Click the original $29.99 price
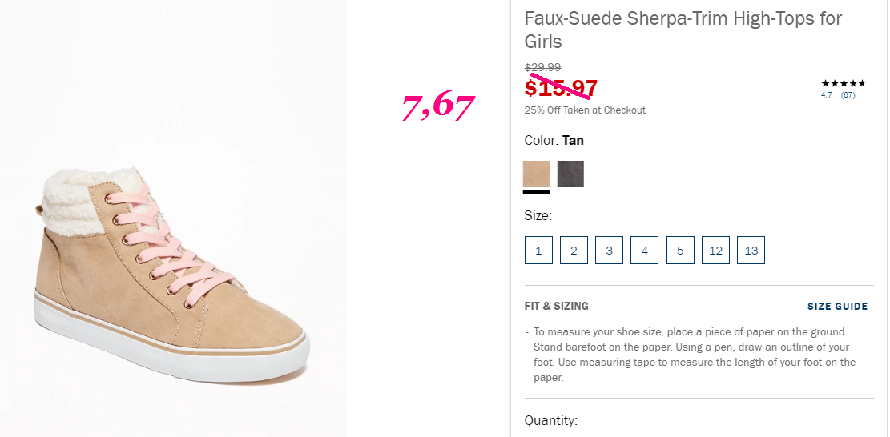This screenshot has width=890, height=437. click(542, 67)
